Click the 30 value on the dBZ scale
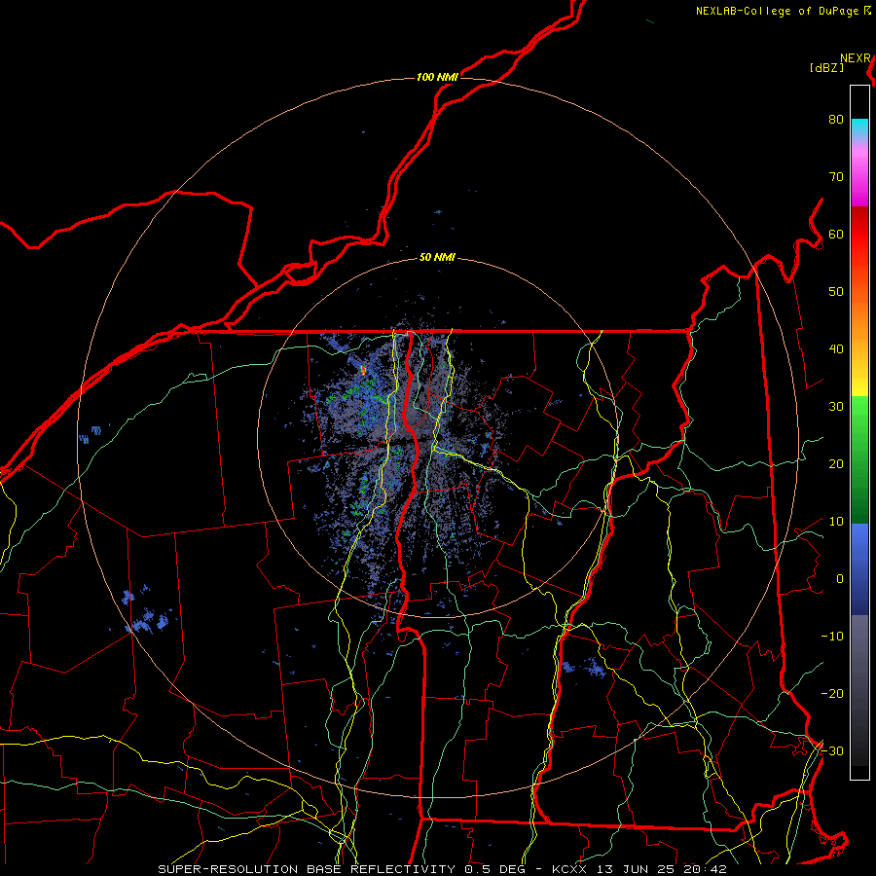The height and width of the screenshot is (876, 876). pos(836,407)
